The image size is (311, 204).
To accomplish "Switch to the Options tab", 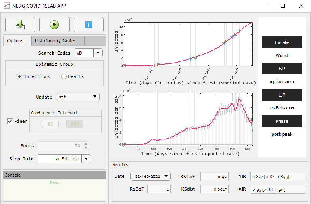I will coord(15,41).
